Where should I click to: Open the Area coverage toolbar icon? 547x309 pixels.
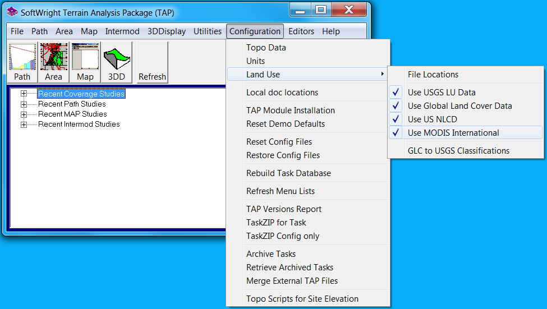pyautogui.click(x=54, y=62)
